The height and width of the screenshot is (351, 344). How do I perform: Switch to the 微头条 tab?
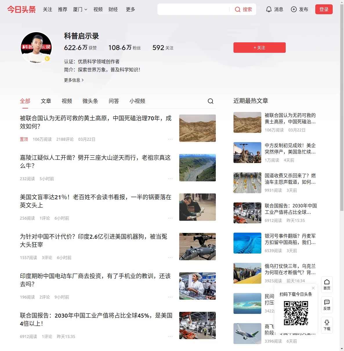click(x=90, y=101)
